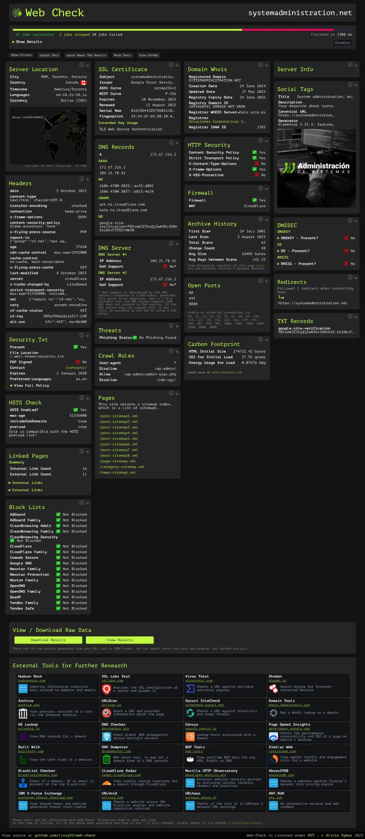The width and height of the screenshot is (365, 839).
Task: Refresh the DNSSEC card results
Action: point(356,221)
